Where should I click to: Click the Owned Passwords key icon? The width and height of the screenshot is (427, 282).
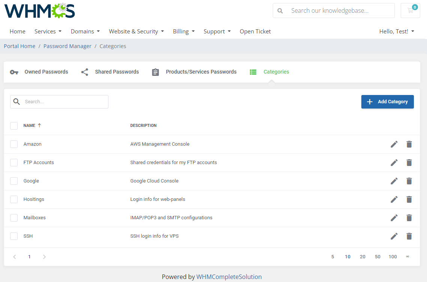coord(14,72)
